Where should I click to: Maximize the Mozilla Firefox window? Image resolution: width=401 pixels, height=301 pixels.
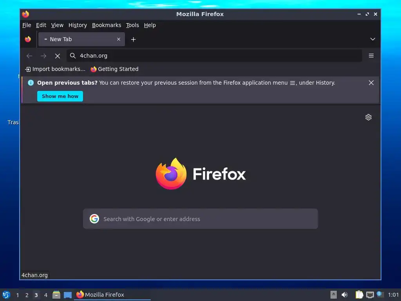(367, 14)
